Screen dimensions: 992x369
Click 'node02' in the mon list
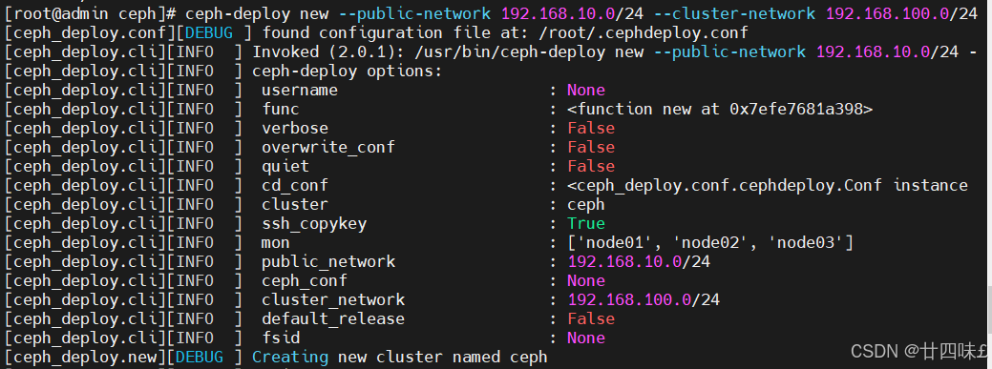tap(709, 242)
